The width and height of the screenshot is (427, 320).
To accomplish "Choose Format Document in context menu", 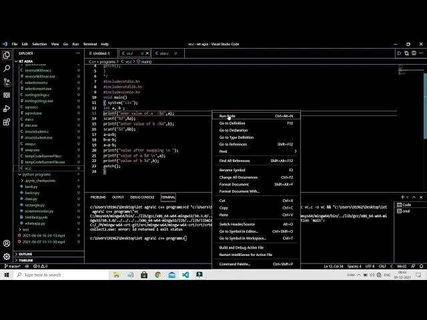I will (256, 184).
